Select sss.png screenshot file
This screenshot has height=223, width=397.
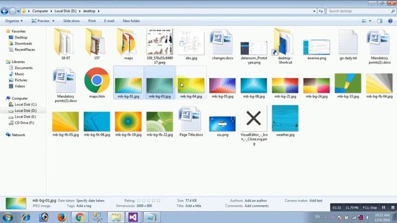point(223,126)
